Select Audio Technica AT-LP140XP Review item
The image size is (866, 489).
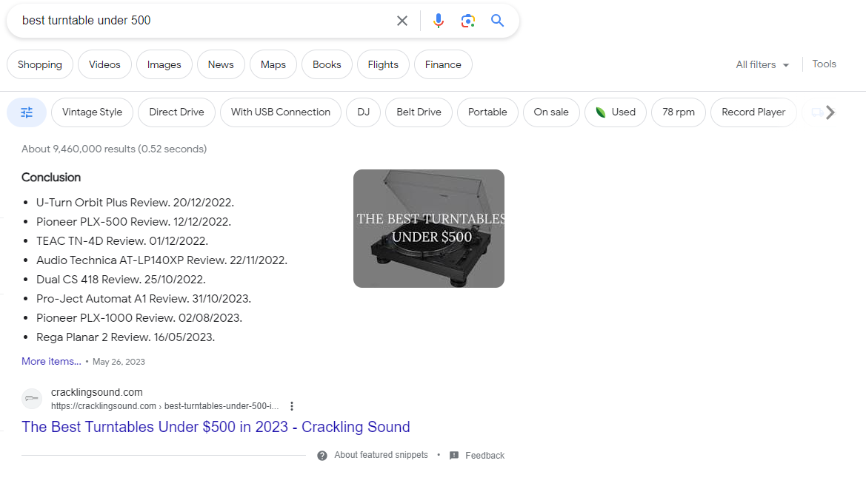point(161,260)
